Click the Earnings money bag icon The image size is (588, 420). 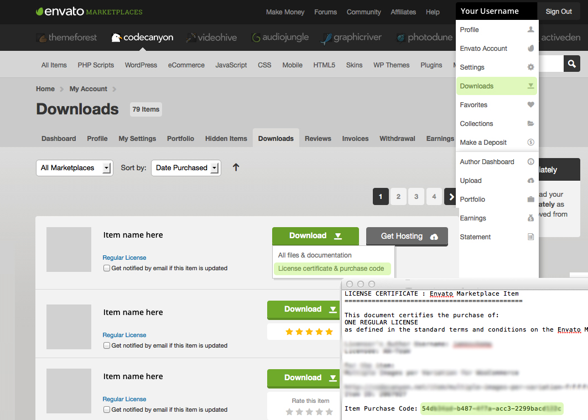click(530, 218)
